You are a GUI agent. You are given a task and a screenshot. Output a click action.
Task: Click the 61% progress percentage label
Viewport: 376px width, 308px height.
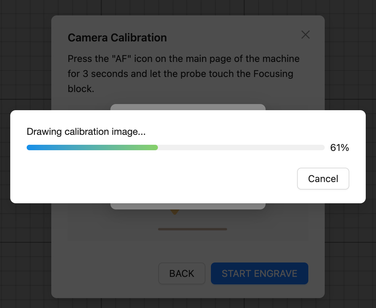pyautogui.click(x=339, y=147)
